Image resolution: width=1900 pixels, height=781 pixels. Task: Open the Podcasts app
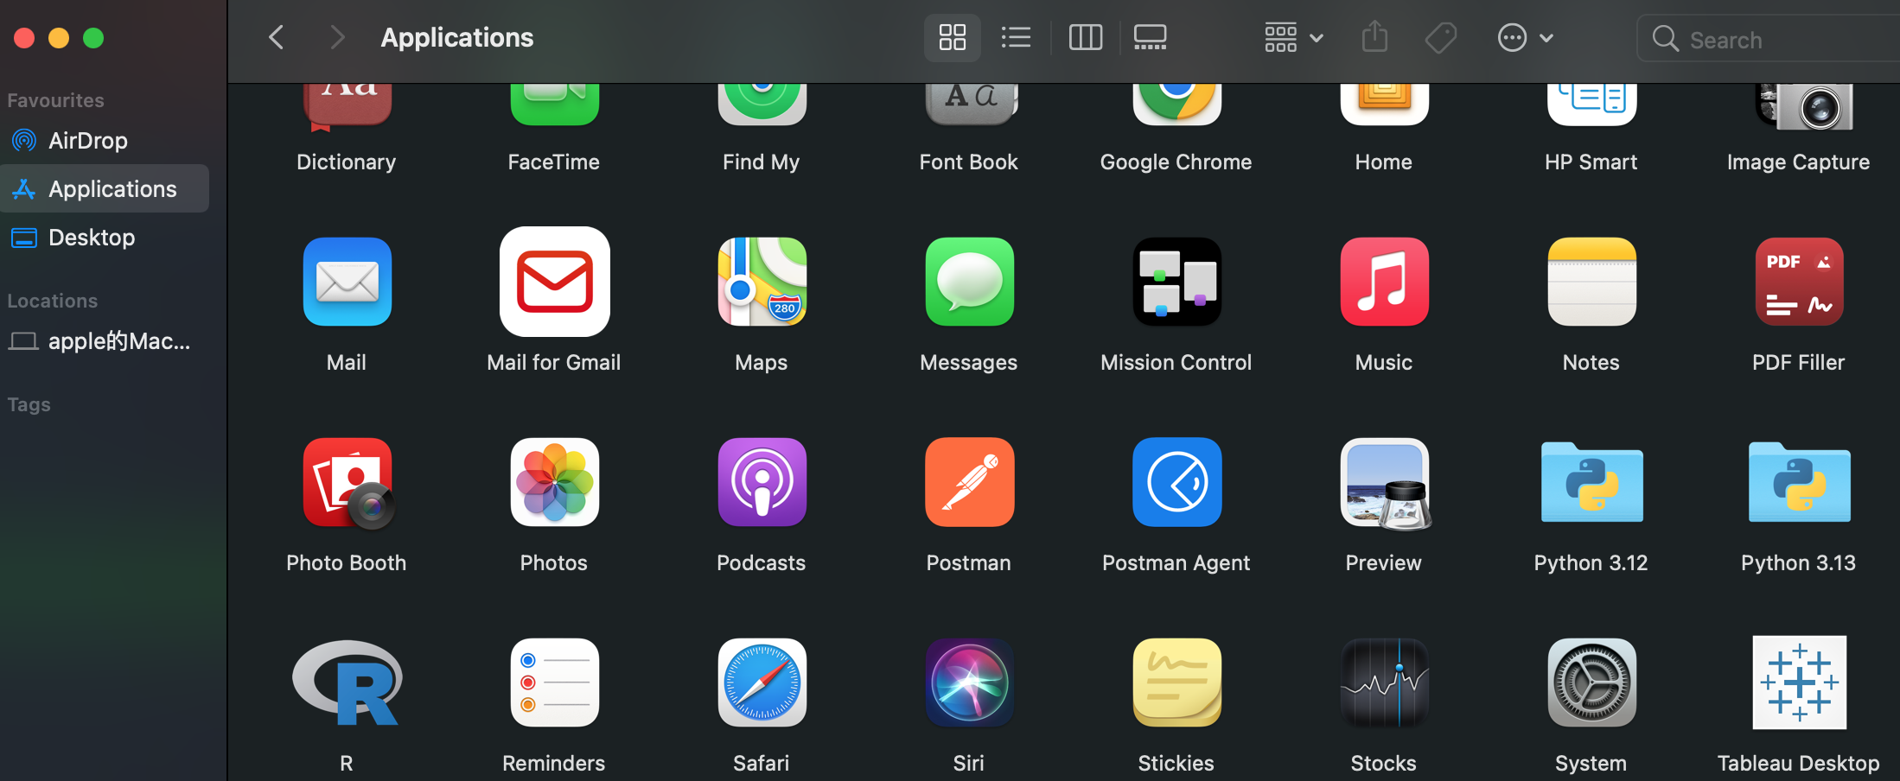762,482
